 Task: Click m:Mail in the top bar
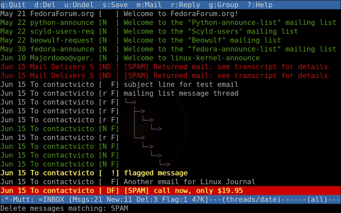pos(149,5)
